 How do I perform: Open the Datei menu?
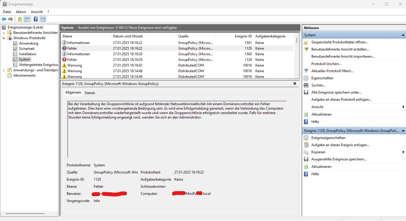(7, 12)
